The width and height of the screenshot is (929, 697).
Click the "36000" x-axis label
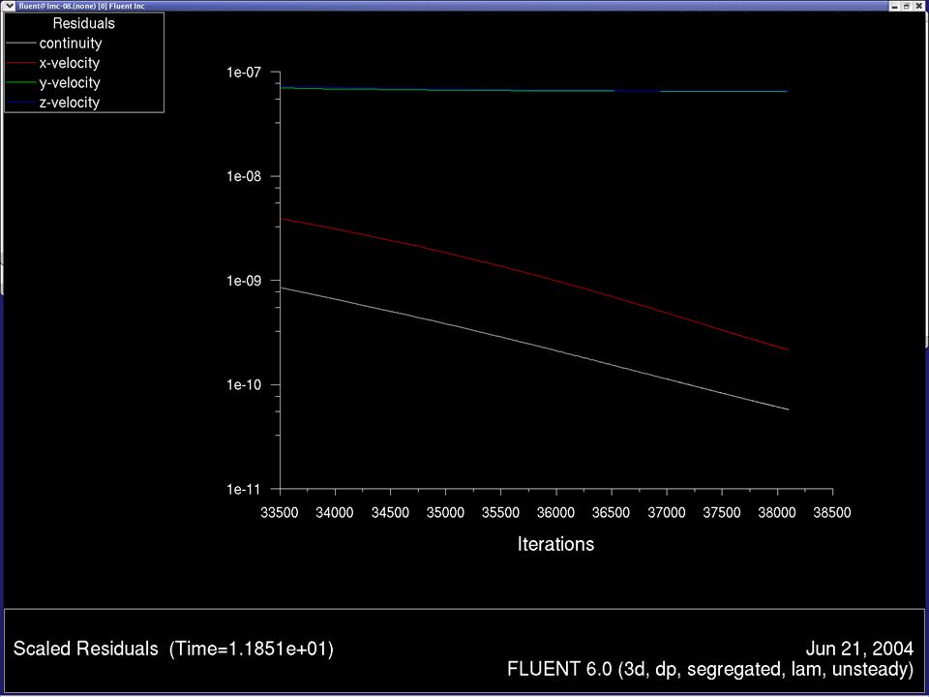[555, 513]
